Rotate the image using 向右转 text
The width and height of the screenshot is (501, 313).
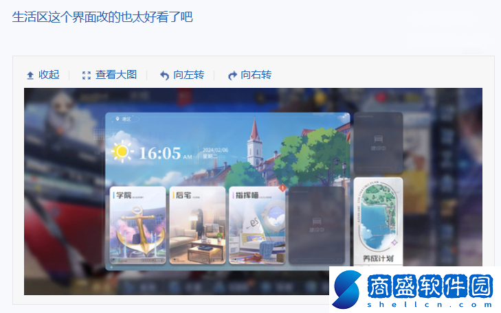(256, 75)
